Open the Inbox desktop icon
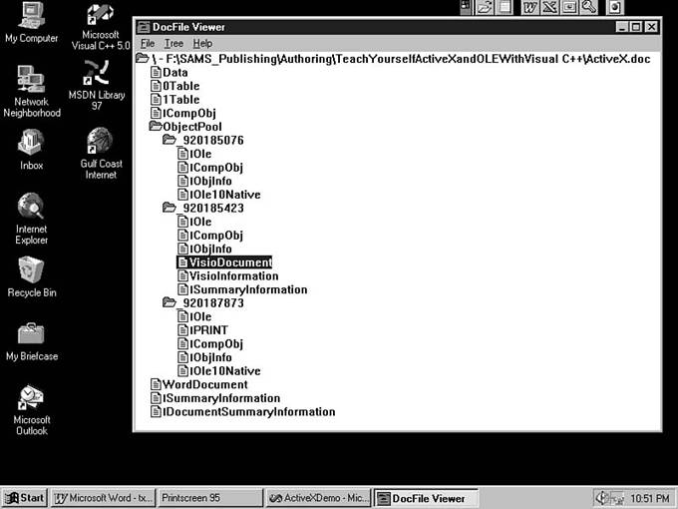The width and height of the screenshot is (678, 509). [31, 143]
